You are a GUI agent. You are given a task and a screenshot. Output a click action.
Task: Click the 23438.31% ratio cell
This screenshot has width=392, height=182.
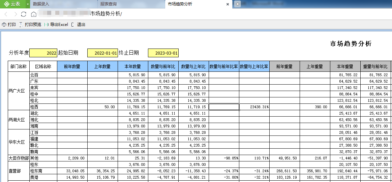tap(254, 107)
